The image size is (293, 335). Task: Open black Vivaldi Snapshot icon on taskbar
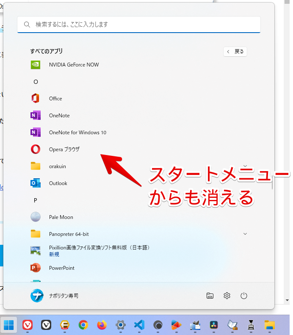pos(46,325)
